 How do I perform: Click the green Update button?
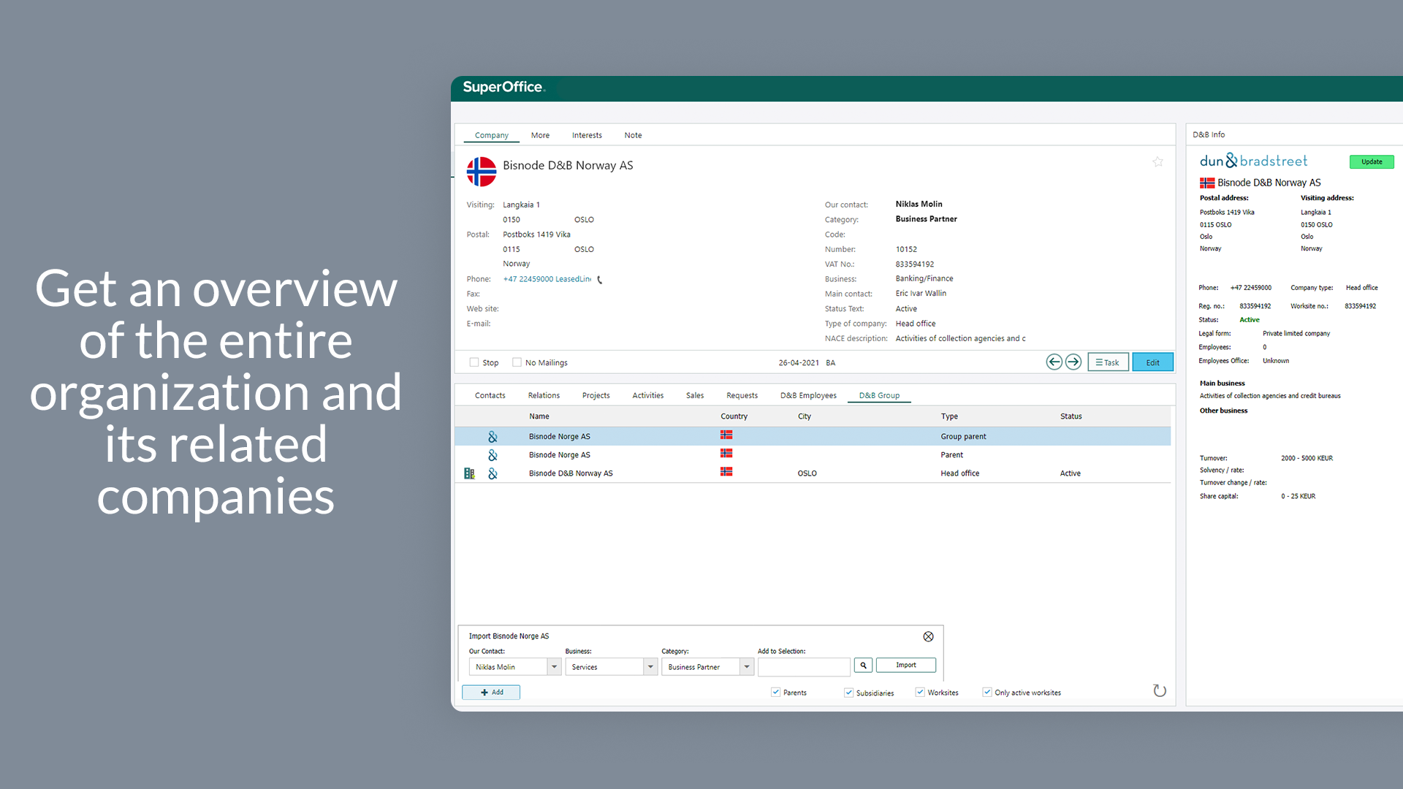(1372, 162)
